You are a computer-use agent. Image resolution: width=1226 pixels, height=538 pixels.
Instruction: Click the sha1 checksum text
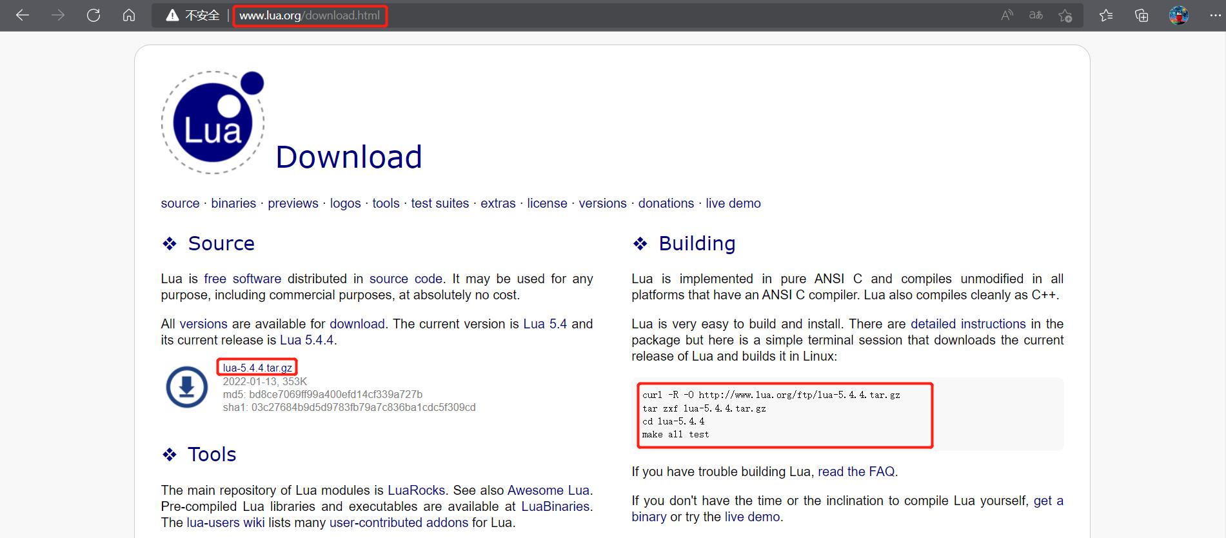pos(349,407)
